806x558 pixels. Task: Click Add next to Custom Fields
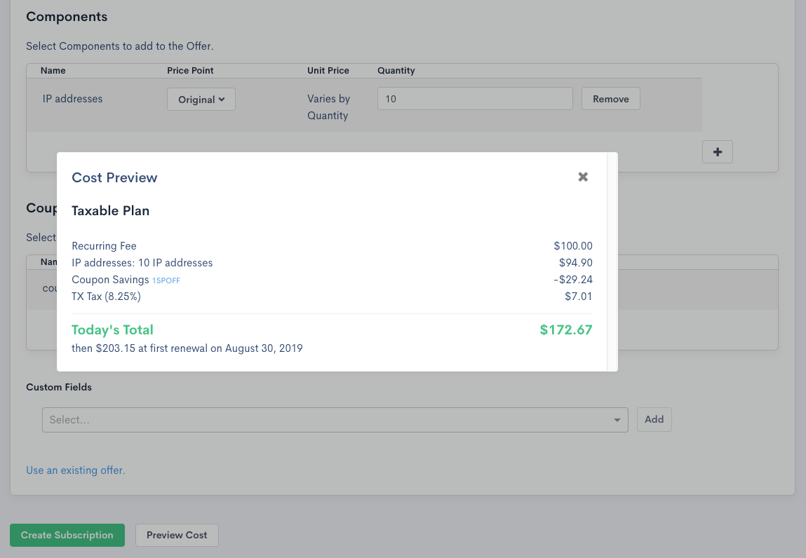(x=654, y=419)
